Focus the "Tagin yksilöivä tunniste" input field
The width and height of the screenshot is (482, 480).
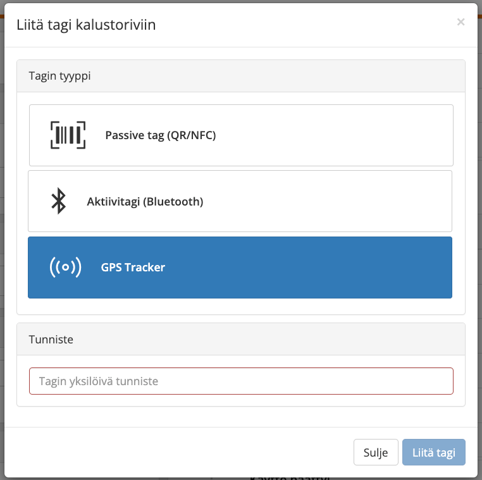pyautogui.click(x=241, y=381)
